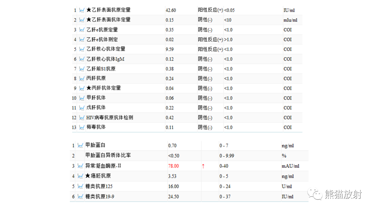The image size is (374, 211).
Task: Click the result value 3.53
Action: pos(172,176)
